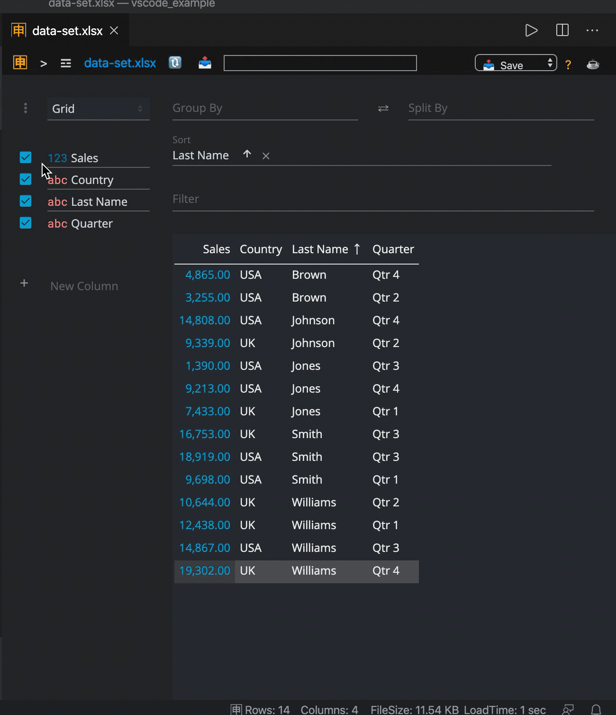Click the Filter input area
616x715 pixels.
(x=382, y=199)
